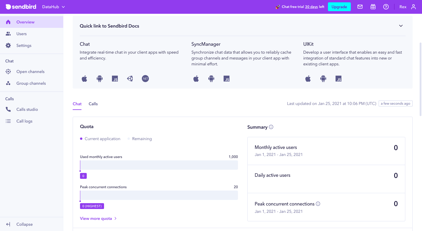Image resolution: width=422 pixels, height=231 pixels.
Task: Open the Chat iOS Apple docs icon
Action: pos(84,79)
